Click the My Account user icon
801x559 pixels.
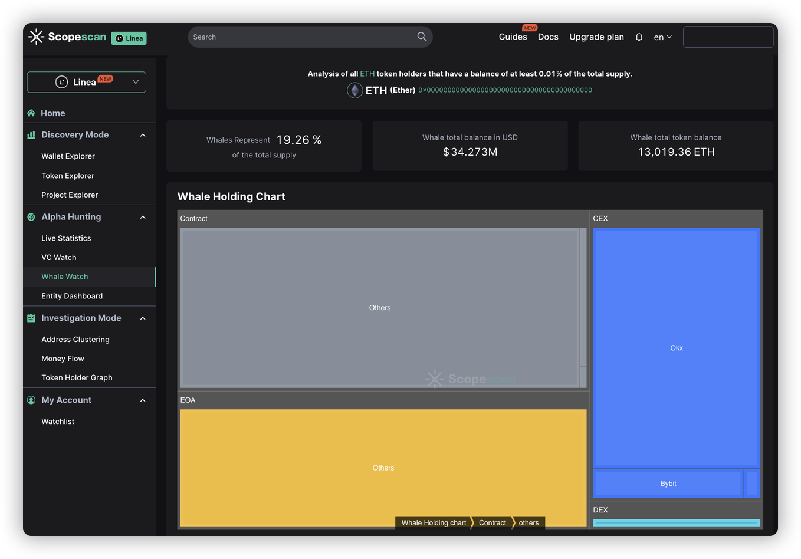tap(31, 400)
